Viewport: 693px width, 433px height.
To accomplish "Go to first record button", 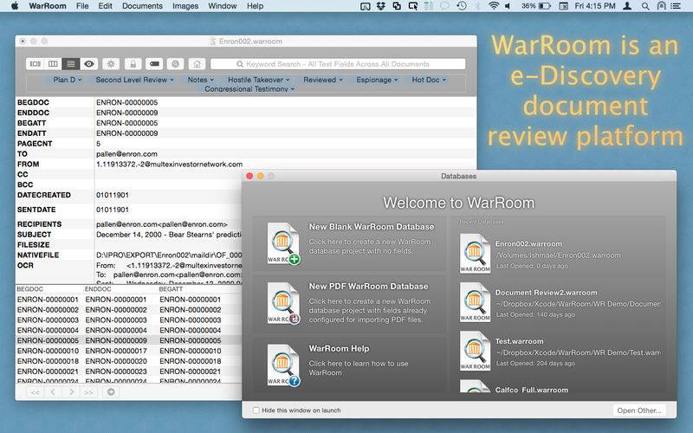I will pyautogui.click(x=36, y=392).
